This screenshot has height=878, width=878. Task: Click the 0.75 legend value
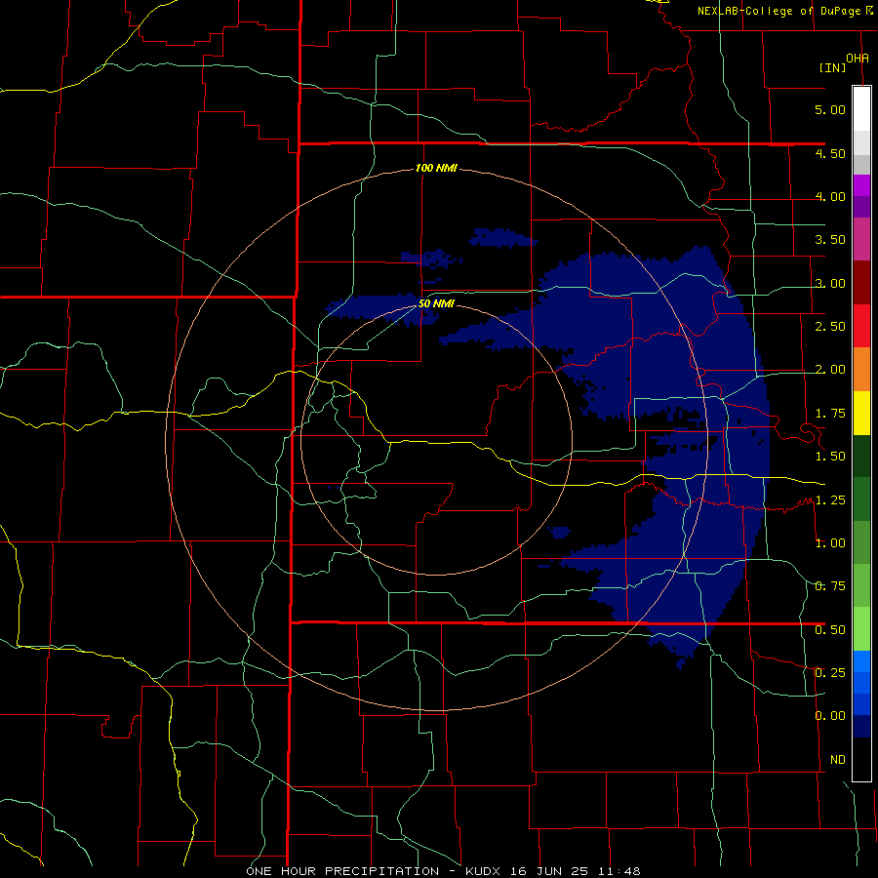pos(830,586)
